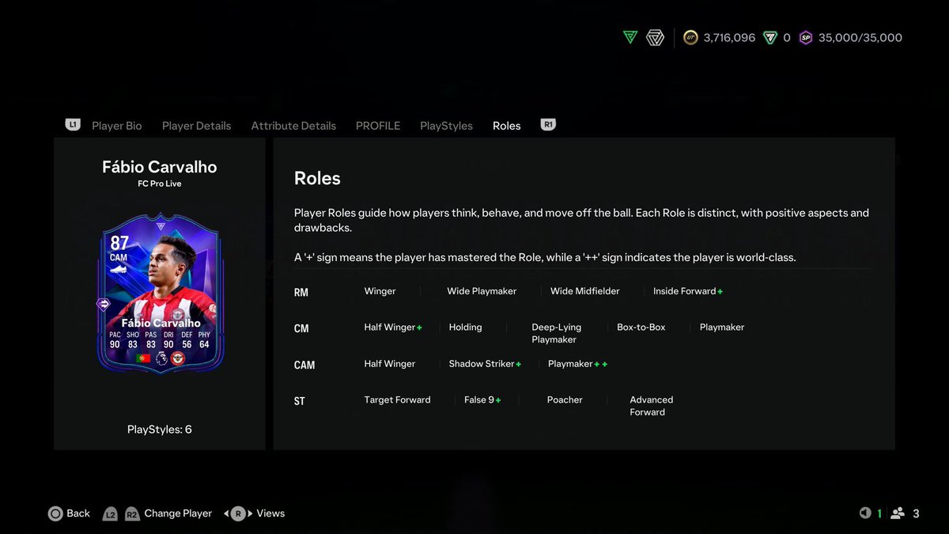Click the Premier League badge on card
This screenshot has width=949, height=534.
[161, 358]
